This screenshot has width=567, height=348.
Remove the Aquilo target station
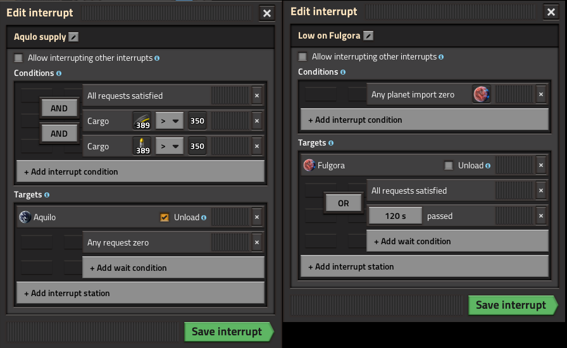256,217
